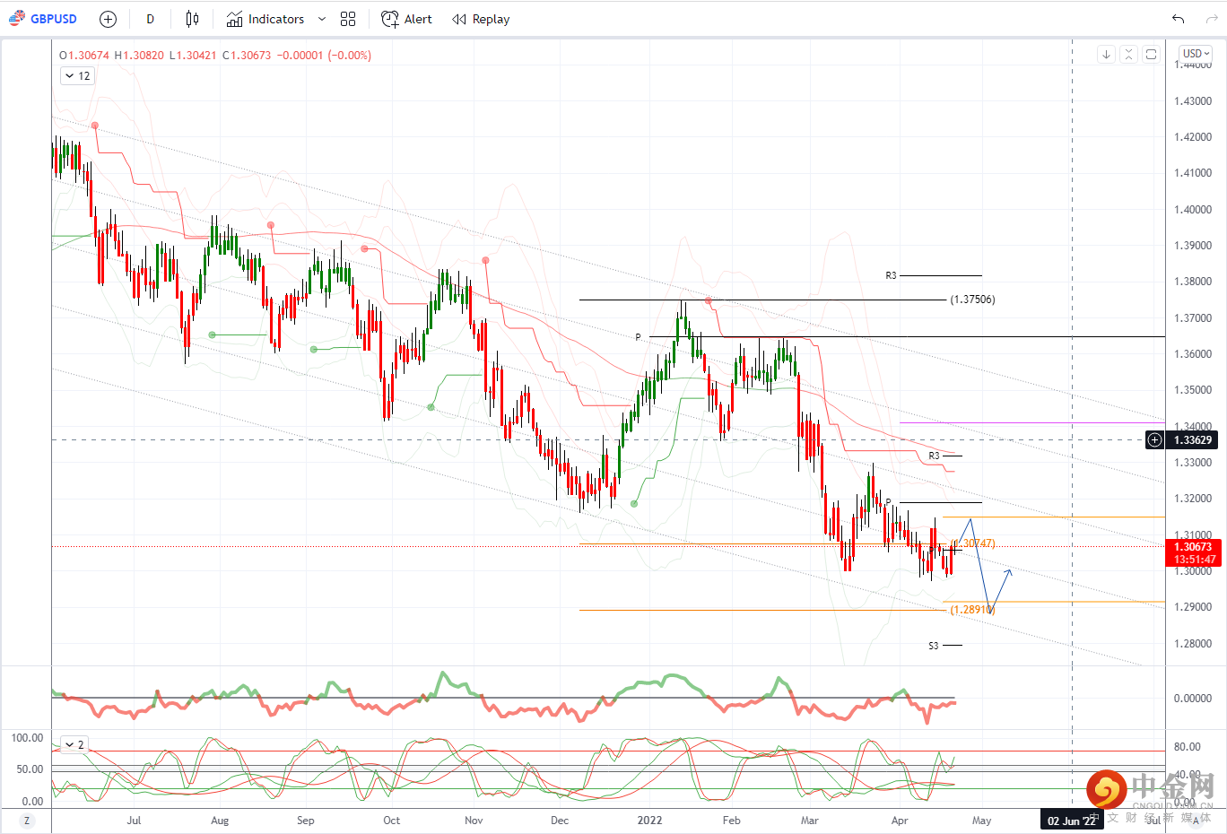Screen dimensions: 1227x834
Task: Click the high price value 1.30820
Action: point(143,56)
